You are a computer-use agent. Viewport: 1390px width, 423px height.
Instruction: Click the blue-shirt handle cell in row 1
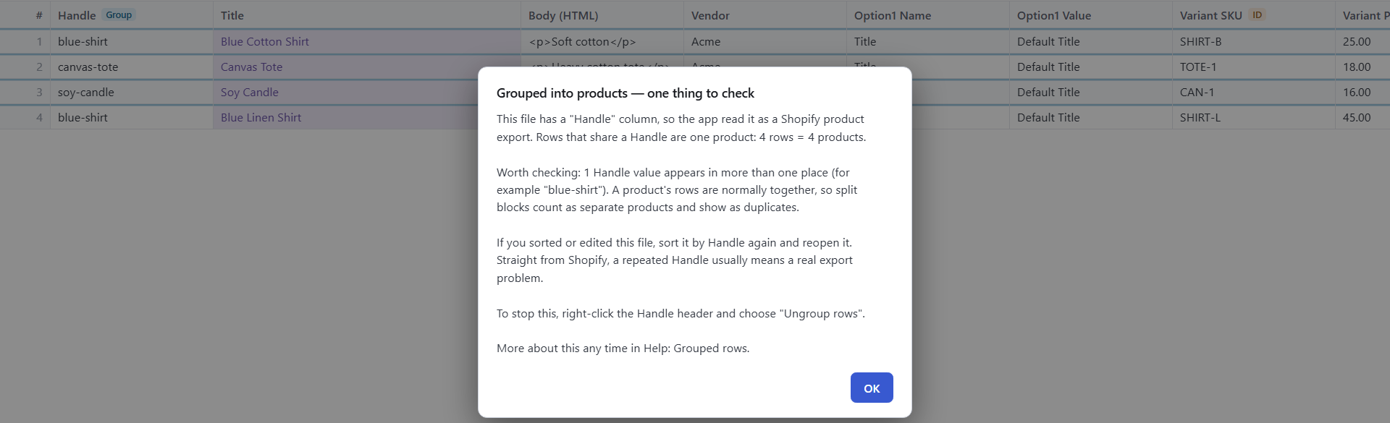tap(132, 42)
